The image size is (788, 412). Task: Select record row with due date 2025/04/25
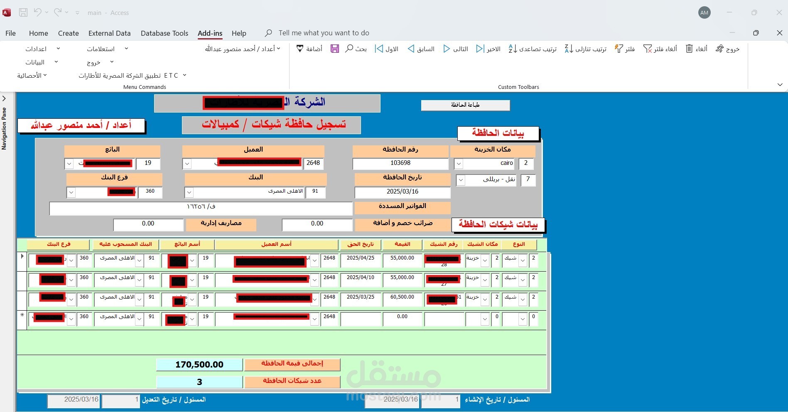(22, 261)
